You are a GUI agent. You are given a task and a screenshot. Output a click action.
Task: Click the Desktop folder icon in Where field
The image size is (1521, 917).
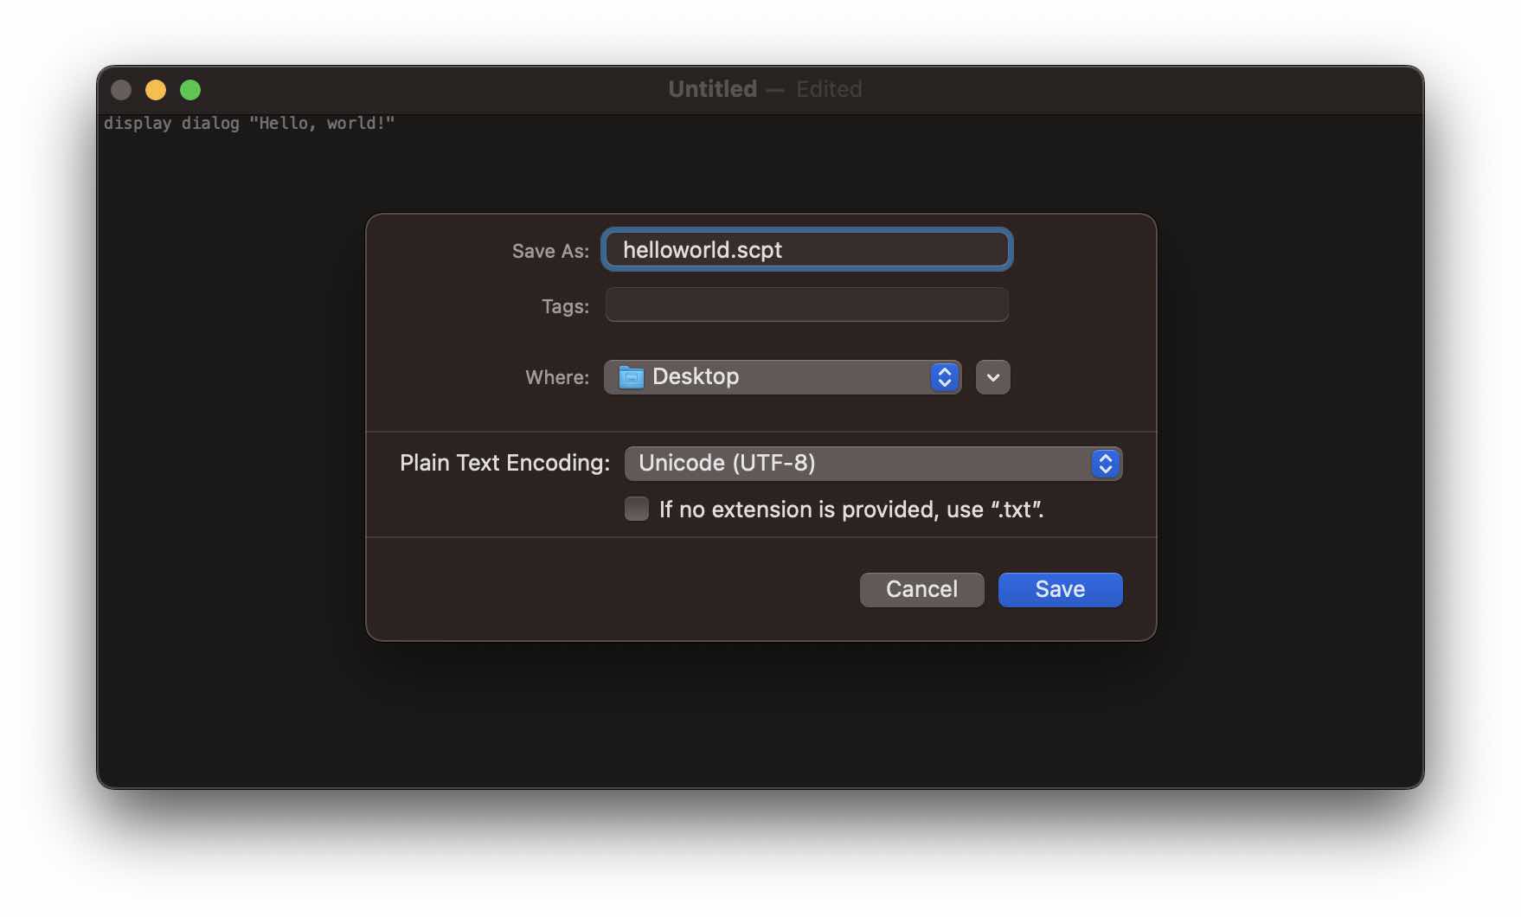[630, 376]
